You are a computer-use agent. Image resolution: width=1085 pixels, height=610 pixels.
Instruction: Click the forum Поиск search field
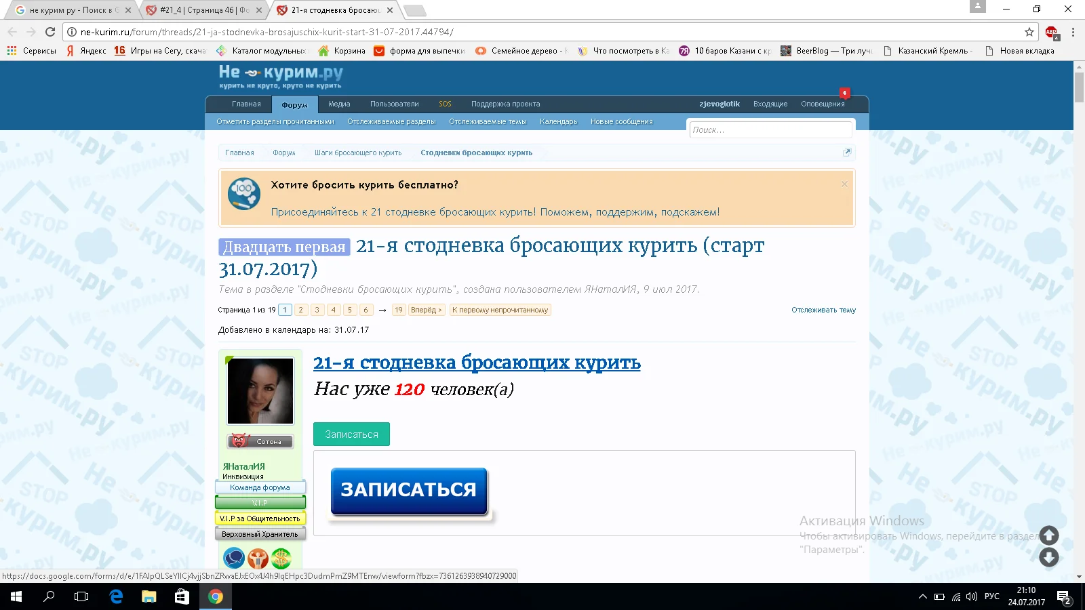[770, 129]
